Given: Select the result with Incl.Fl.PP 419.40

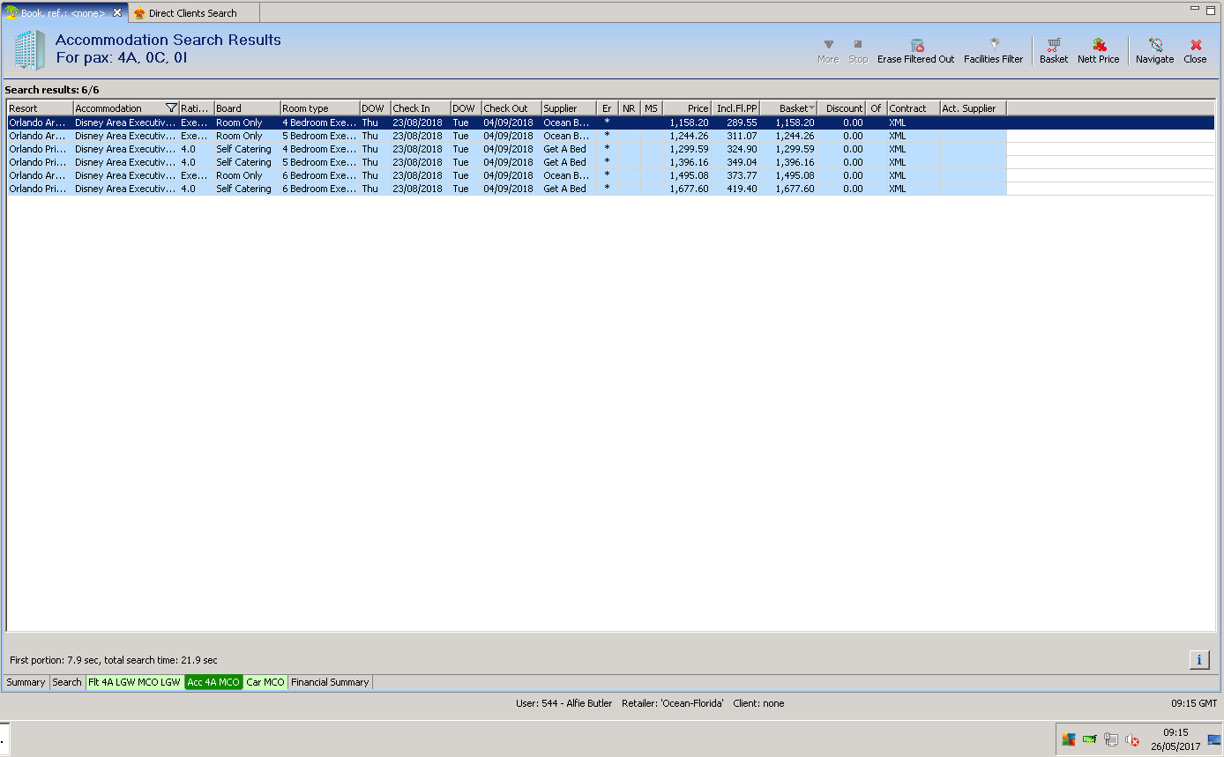Looking at the screenshot, I should click(610, 189).
